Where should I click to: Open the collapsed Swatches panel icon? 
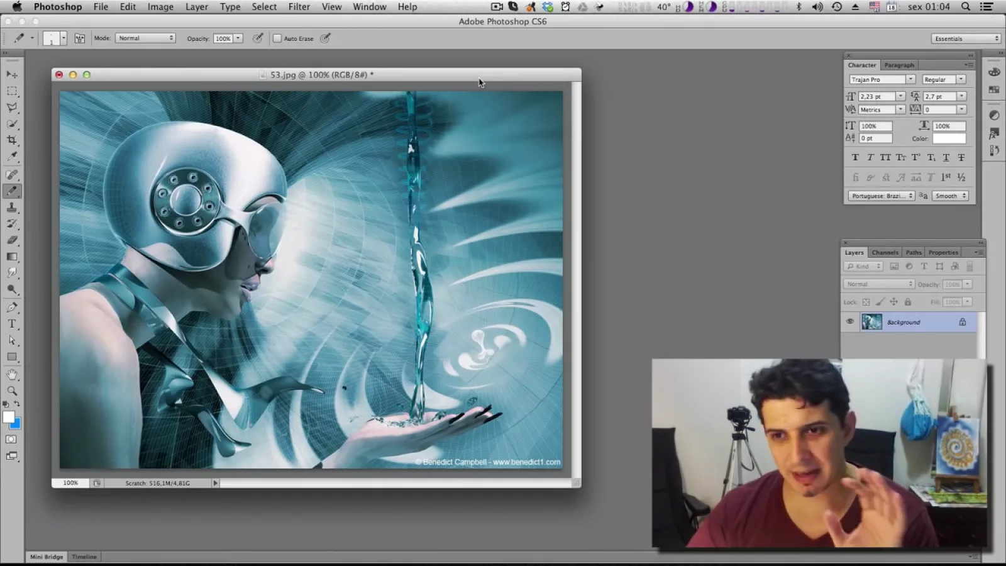(994, 90)
